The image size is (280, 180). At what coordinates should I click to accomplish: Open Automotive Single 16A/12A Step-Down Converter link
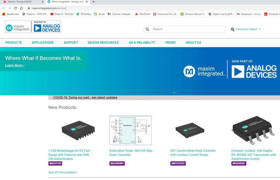[131, 153]
